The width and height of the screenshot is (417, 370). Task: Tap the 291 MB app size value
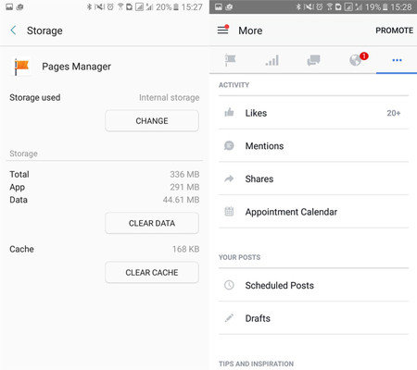tap(184, 187)
